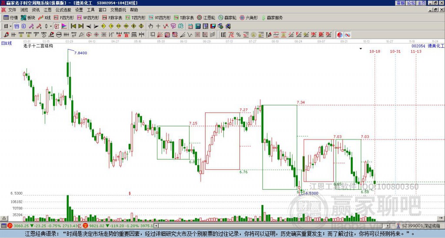Click the 客服 link in title bar
This screenshot has height=238, width=445.
pyautogui.click(x=400, y=3)
